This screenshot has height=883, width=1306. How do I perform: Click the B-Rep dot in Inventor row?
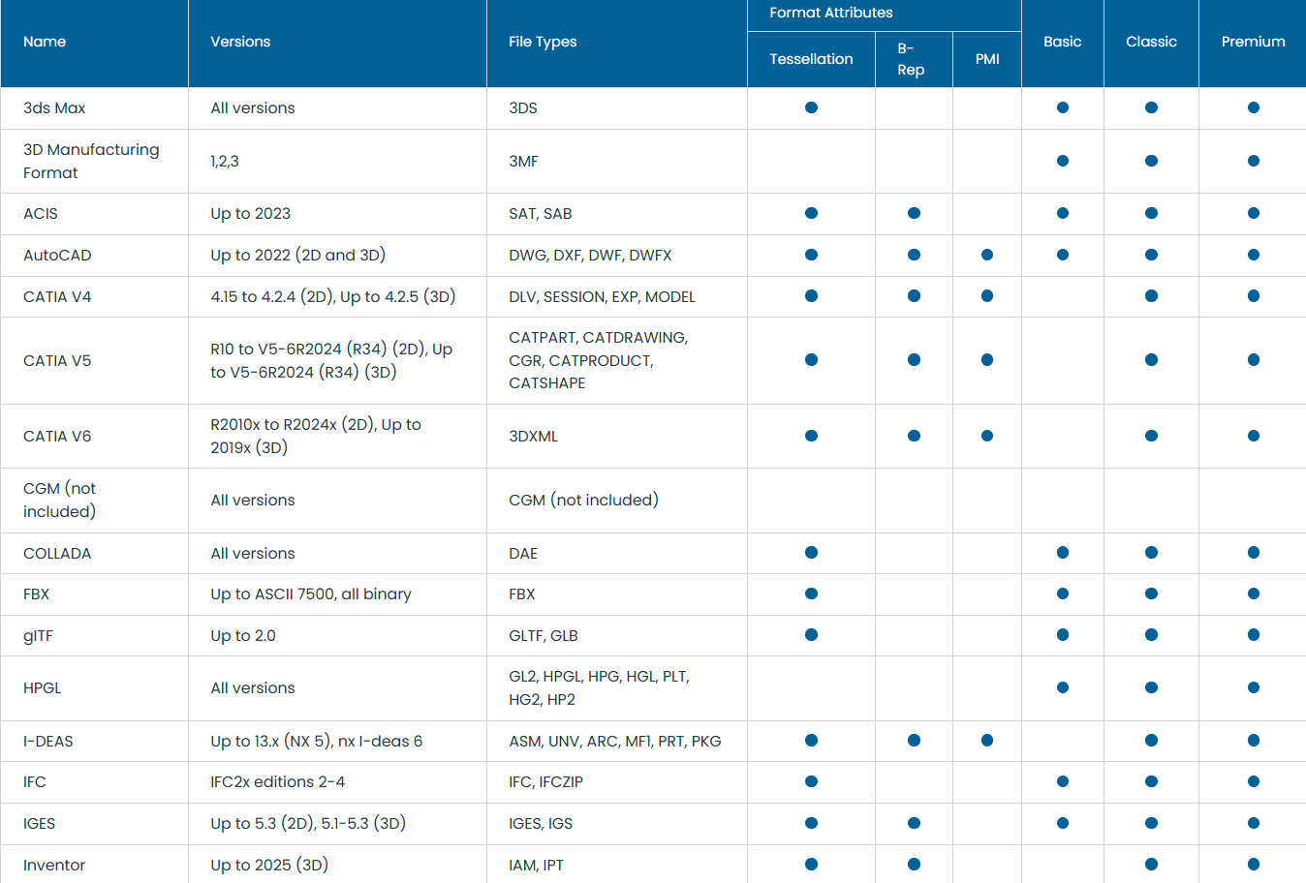(x=914, y=865)
